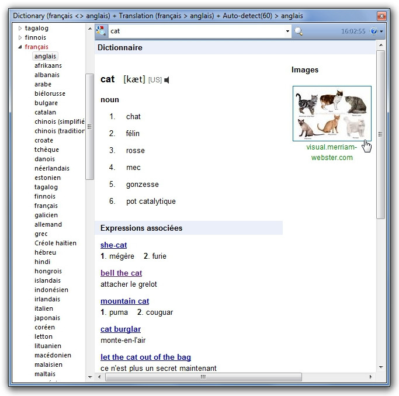Choose japonais from the language list
Viewport: 399px width, 396px height.
[47, 318]
